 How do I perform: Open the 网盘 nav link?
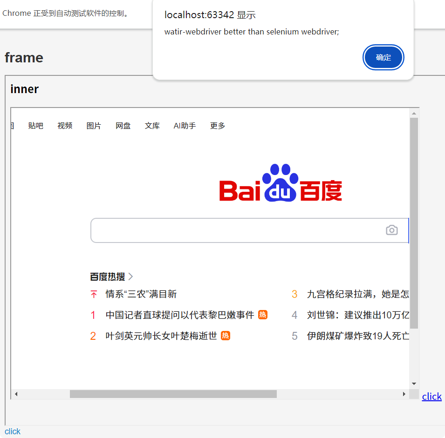tap(123, 126)
